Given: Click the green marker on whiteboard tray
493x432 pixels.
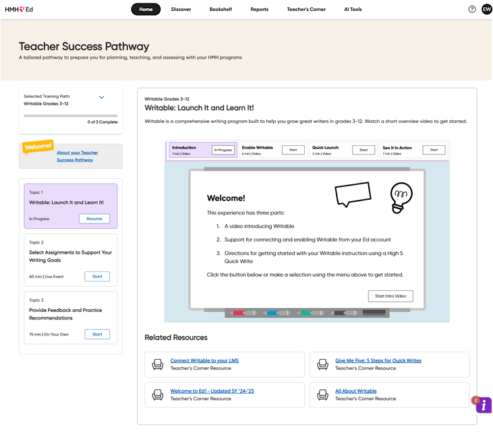Looking at the screenshot, I should click(310, 313).
